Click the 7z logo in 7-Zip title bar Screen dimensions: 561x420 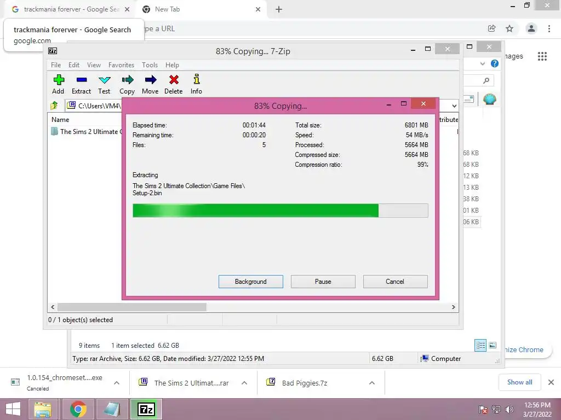53,51
